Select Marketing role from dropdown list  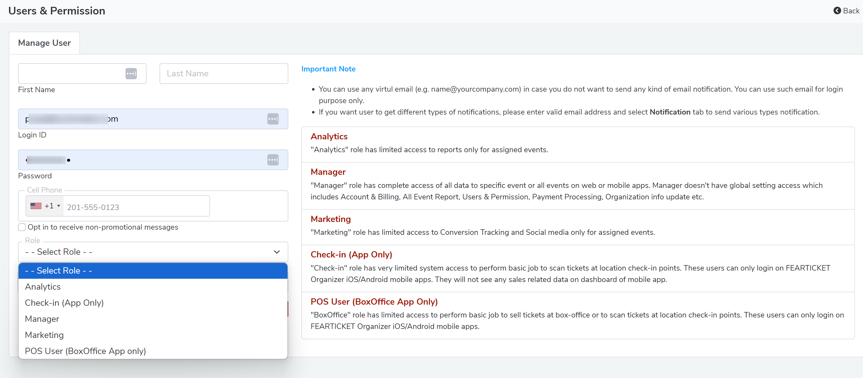coord(44,335)
